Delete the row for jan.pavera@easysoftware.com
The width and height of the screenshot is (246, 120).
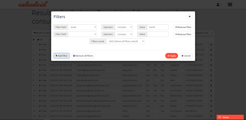click(x=211, y=86)
